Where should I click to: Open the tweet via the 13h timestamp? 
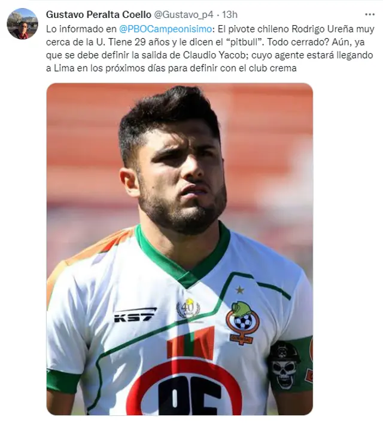[229, 14]
